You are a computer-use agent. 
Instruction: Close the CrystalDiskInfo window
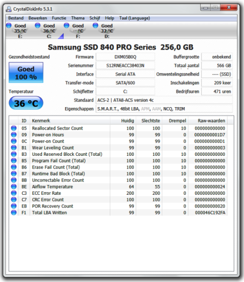point(229,8)
